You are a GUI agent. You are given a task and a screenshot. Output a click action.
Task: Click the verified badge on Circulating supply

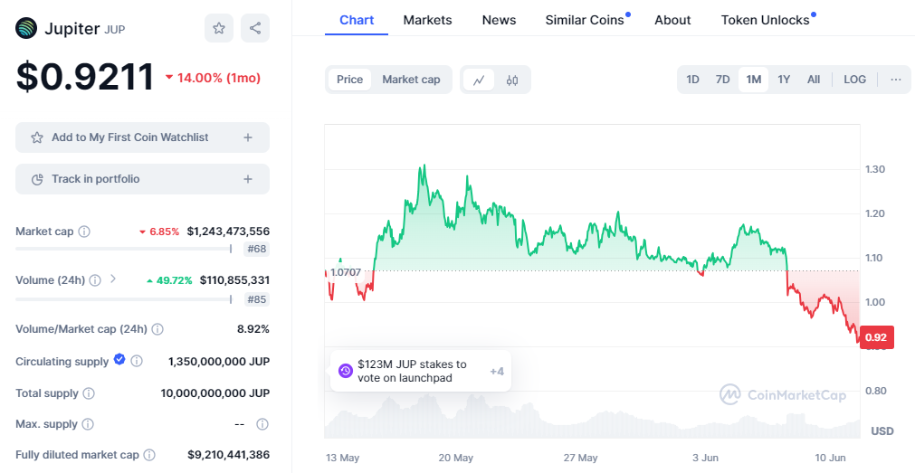(119, 360)
